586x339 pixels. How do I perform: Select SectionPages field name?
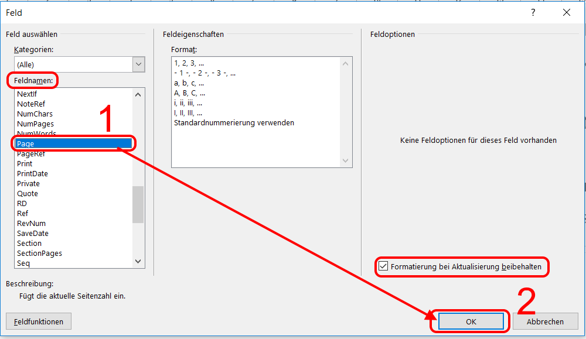pos(39,254)
